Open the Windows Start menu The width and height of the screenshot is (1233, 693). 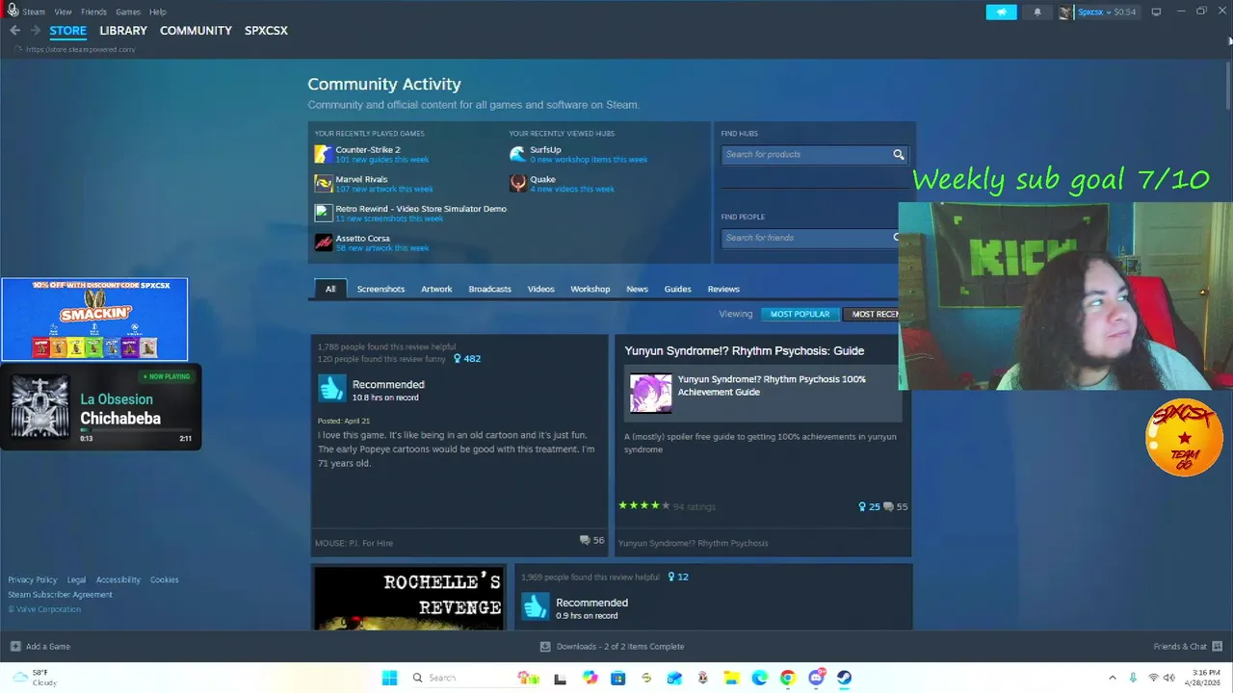click(389, 678)
